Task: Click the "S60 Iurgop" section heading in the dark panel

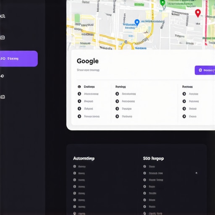Action: (x=153, y=158)
